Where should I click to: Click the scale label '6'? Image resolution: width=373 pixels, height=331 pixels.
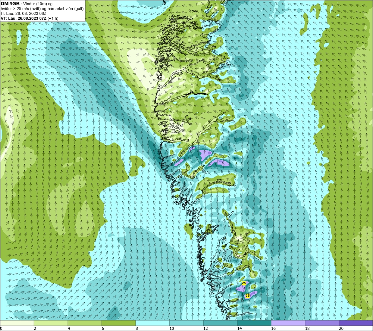[103, 329]
